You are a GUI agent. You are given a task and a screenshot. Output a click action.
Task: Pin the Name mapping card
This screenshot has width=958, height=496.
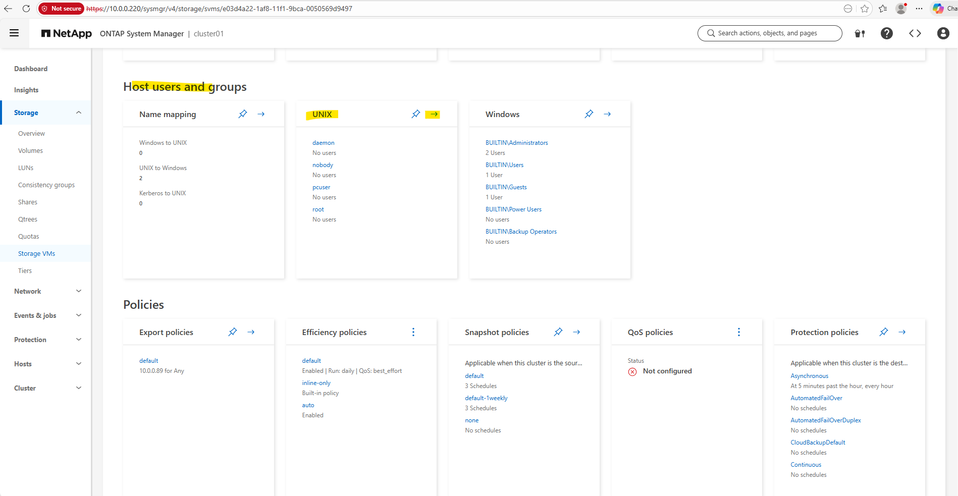[x=243, y=114]
